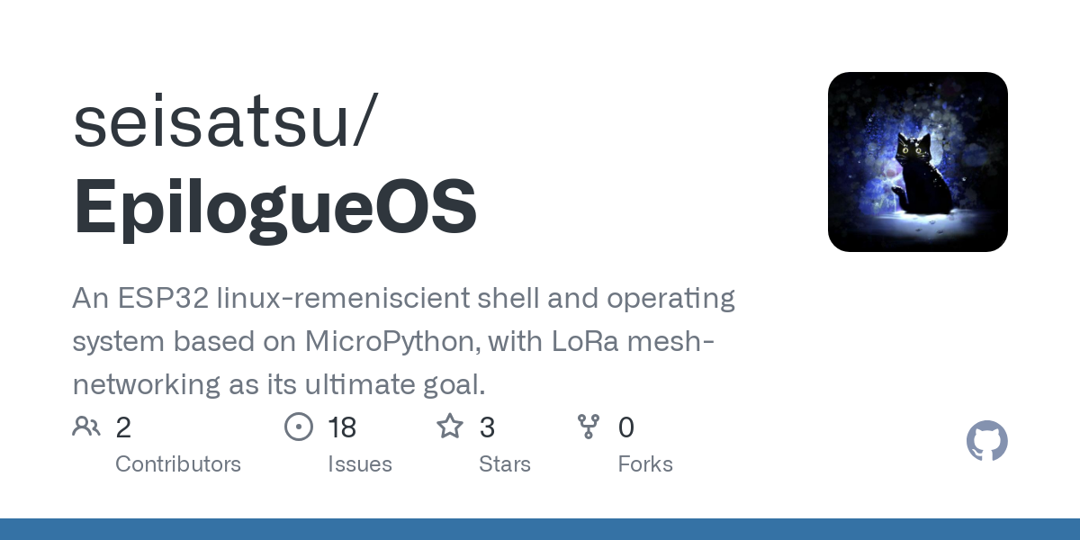This screenshot has height=540, width=1080.
Task: Click the Issues circle-dot icon
Action: (298, 427)
